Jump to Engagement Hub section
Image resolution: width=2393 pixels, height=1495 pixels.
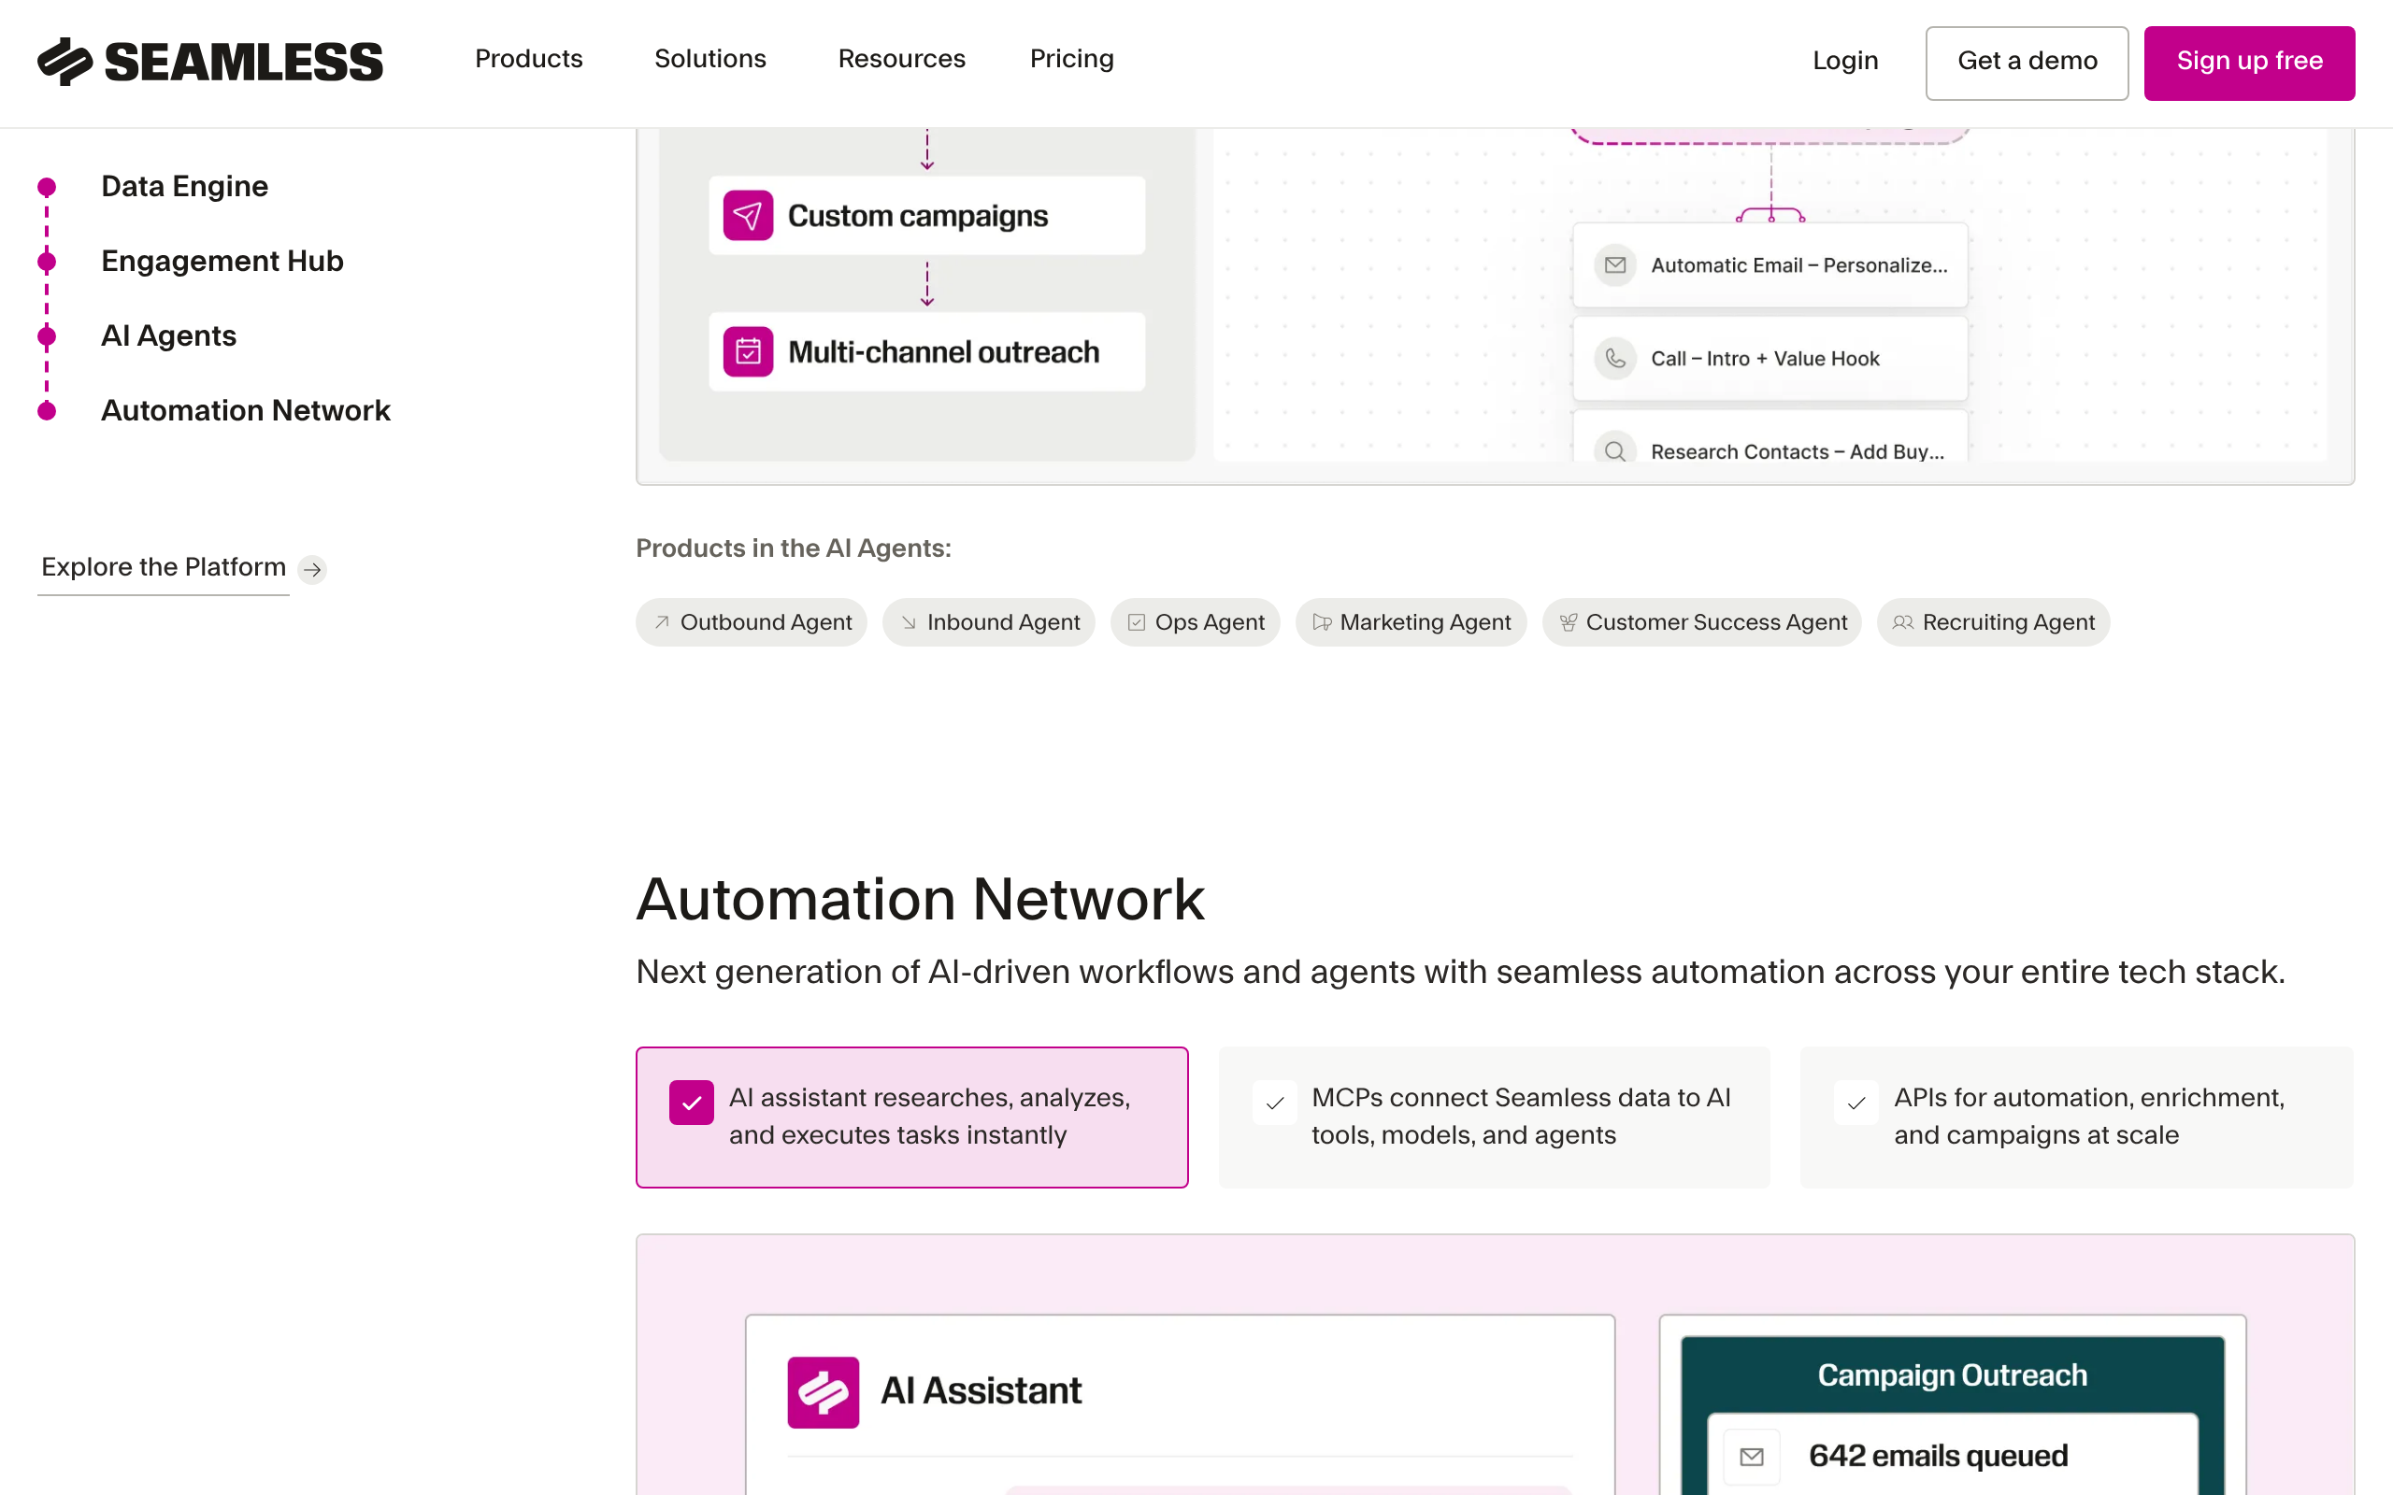(x=222, y=261)
